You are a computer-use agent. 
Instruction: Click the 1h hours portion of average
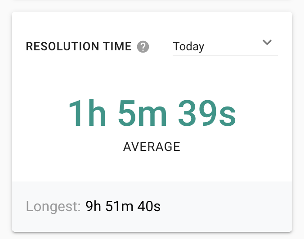pos(87,113)
